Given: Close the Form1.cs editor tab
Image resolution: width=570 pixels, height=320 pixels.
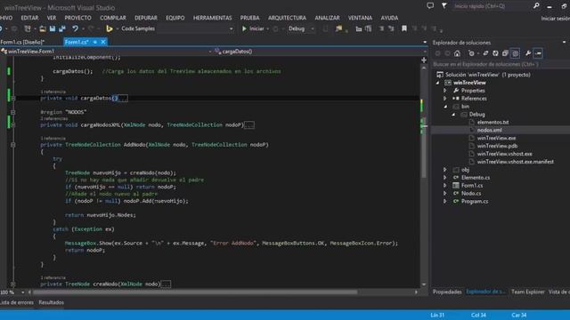Looking at the screenshot, I should click(x=103, y=42).
